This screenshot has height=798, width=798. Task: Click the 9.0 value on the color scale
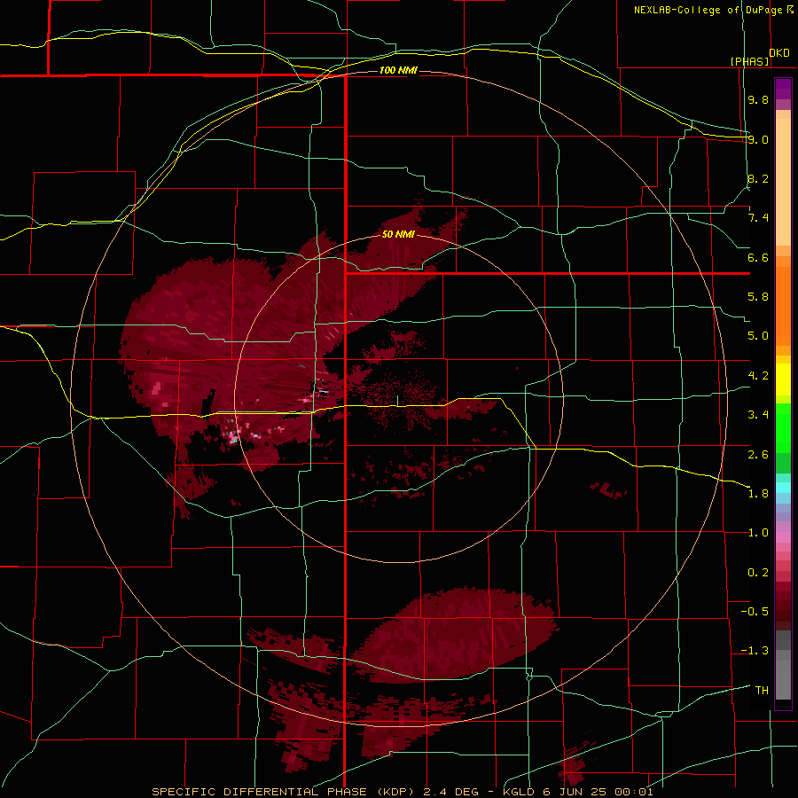(x=758, y=139)
